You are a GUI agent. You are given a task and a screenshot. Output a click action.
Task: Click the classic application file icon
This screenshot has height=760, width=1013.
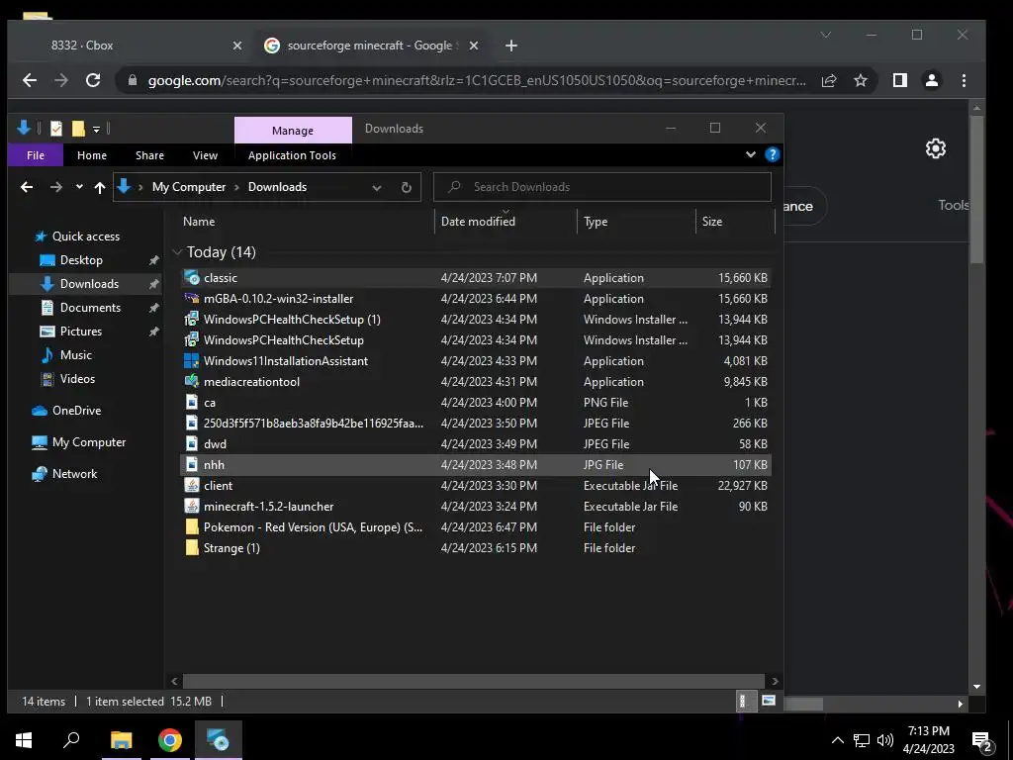[x=192, y=277]
